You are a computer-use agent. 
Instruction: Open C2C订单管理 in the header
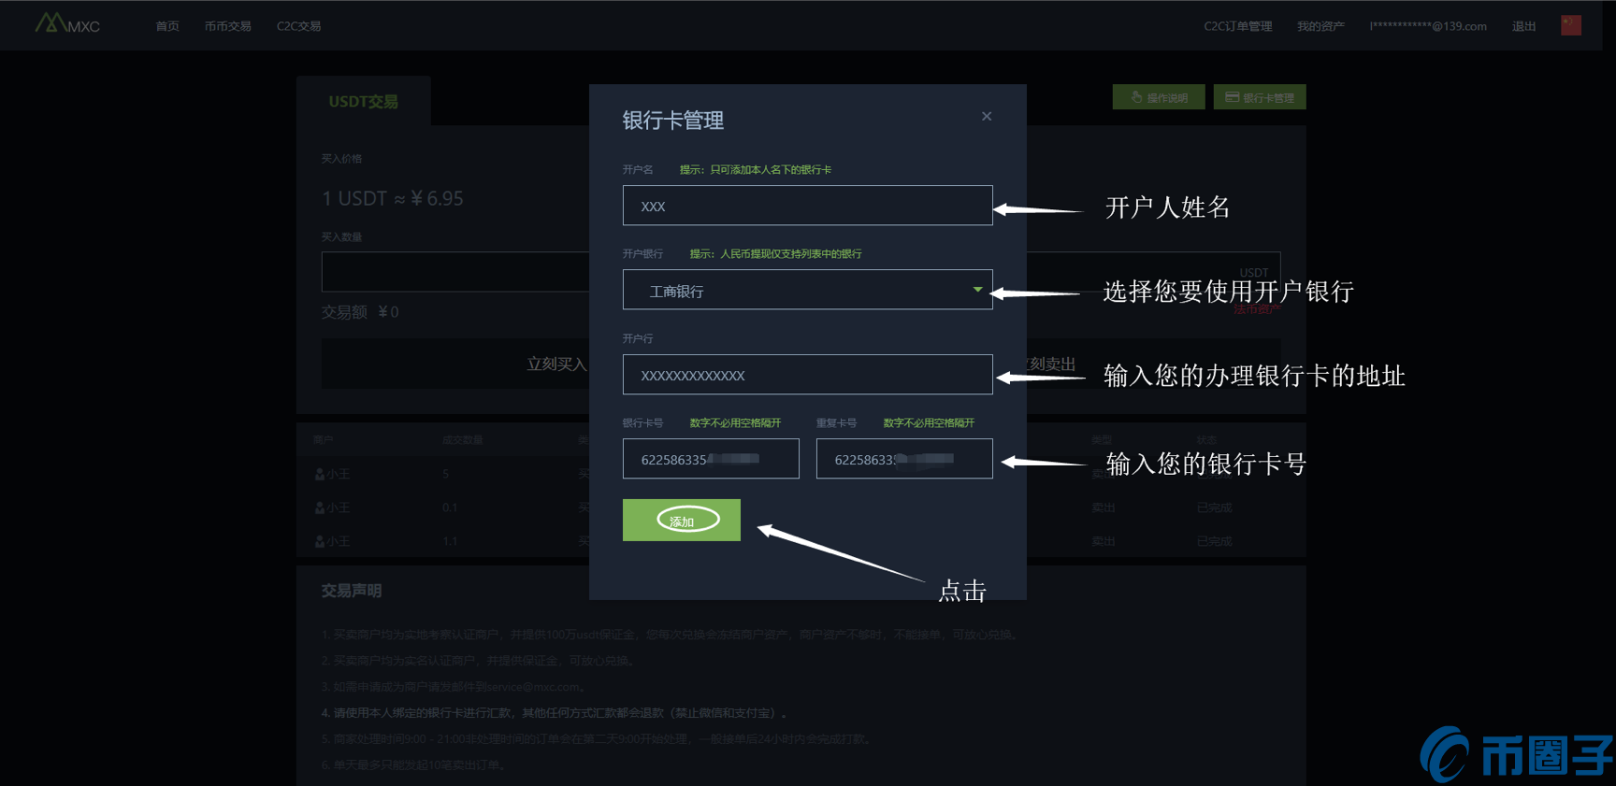pos(1237,26)
